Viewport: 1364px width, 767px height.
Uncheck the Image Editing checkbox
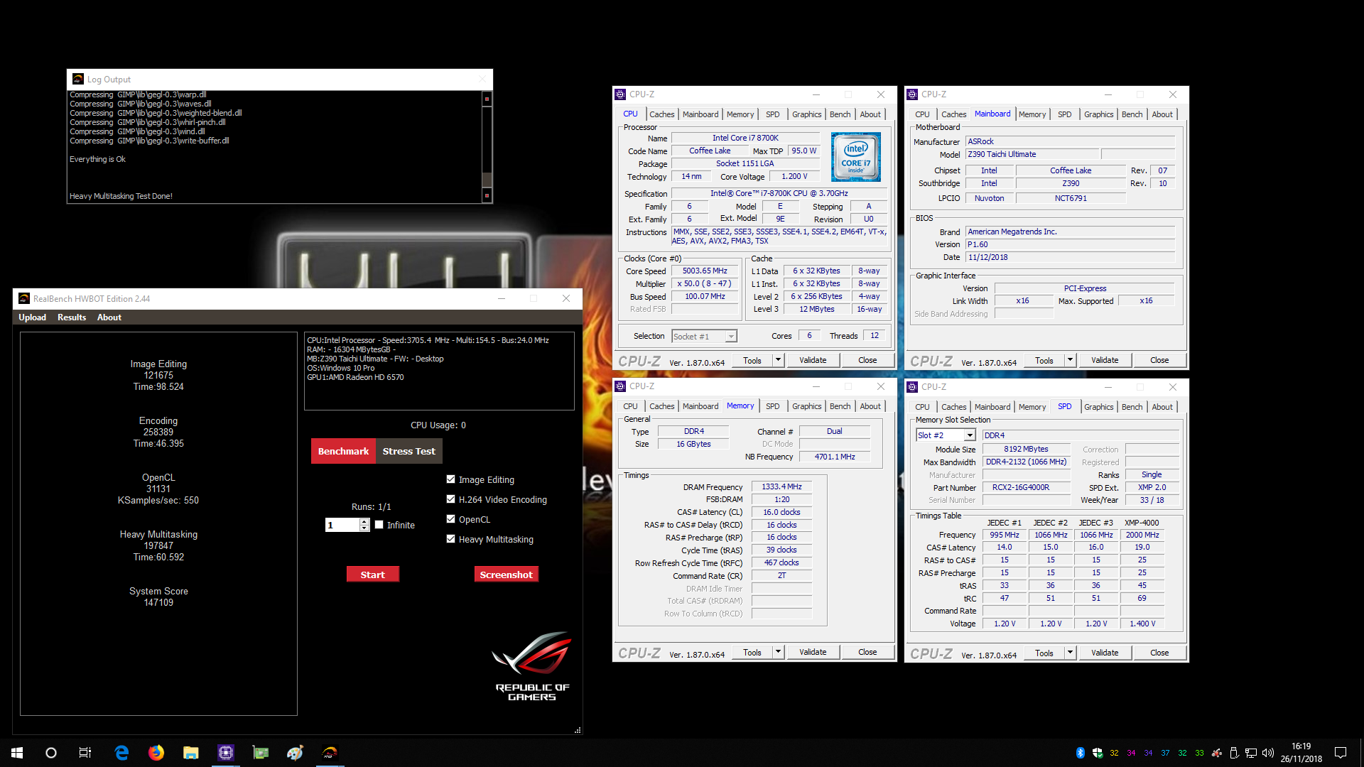click(450, 479)
